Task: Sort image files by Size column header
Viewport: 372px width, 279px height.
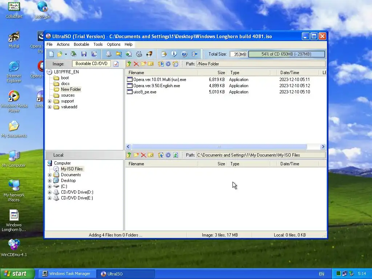Action: 212,73
